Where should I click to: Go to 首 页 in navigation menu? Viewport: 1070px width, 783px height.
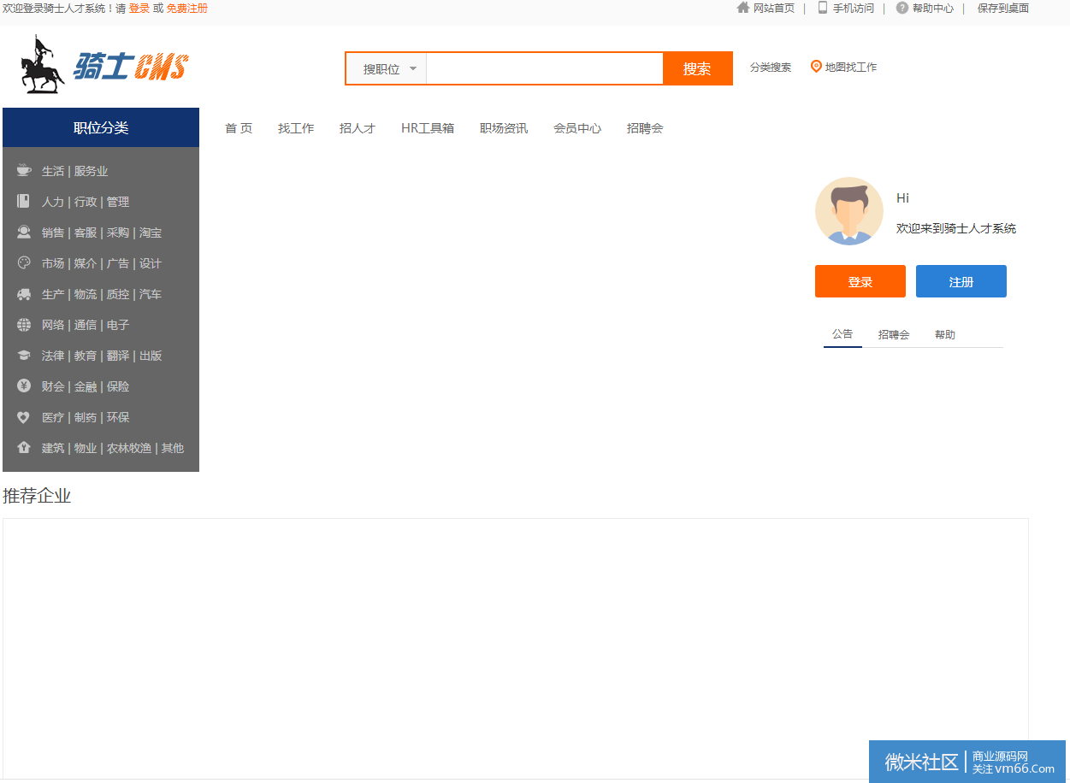pos(239,128)
